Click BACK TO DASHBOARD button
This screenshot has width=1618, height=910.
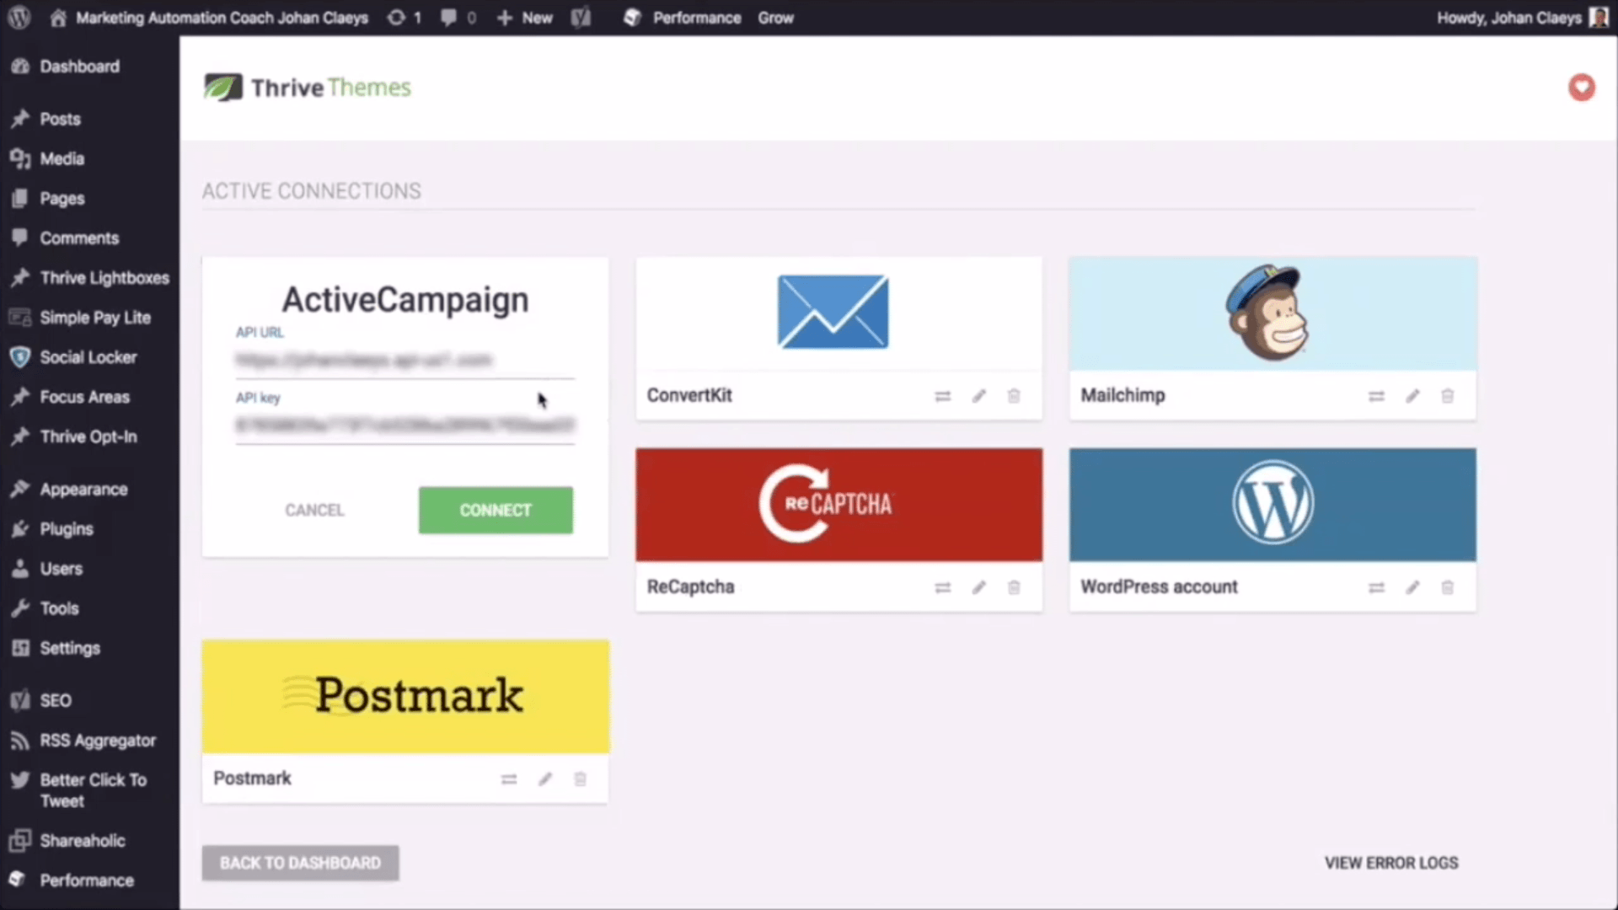300,863
